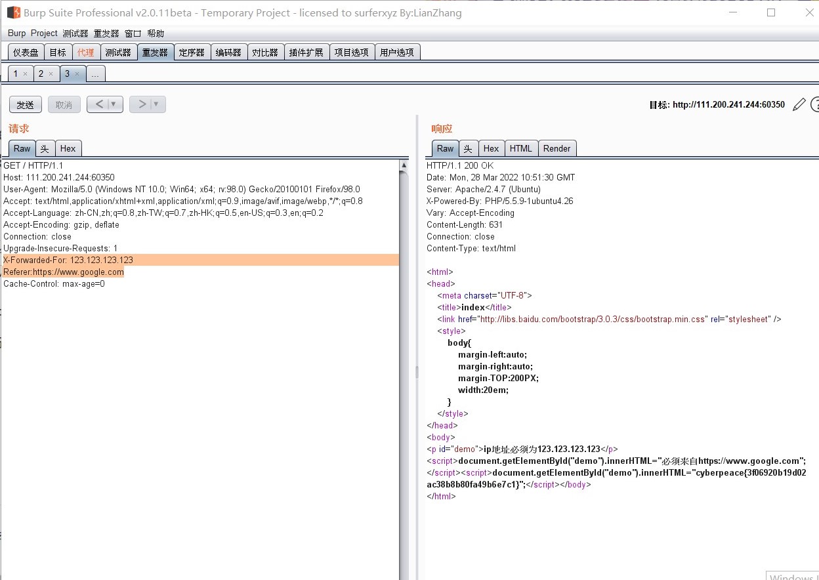Viewport: 819px width, 580px height.
Task: Open the 编码器 decoder module tab
Action: (228, 51)
